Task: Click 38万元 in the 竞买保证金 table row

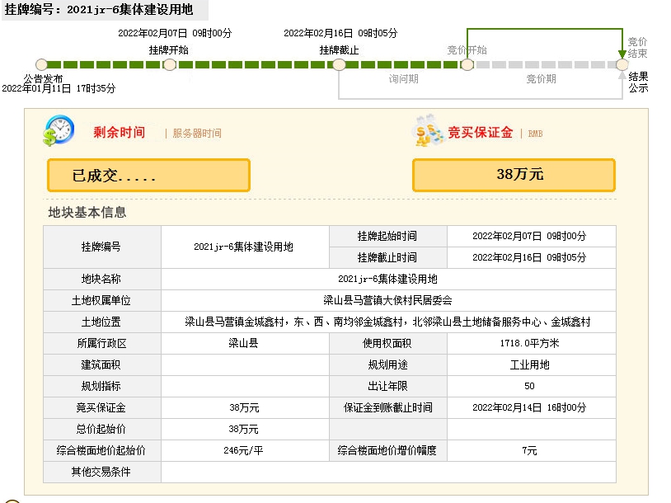Action: pos(244,407)
